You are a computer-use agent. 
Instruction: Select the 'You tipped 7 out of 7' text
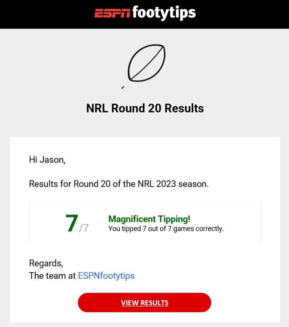pos(166,229)
